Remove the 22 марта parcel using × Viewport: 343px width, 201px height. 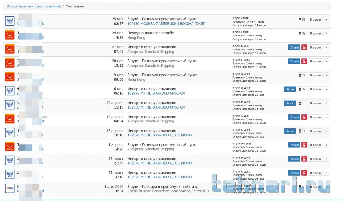(326, 173)
